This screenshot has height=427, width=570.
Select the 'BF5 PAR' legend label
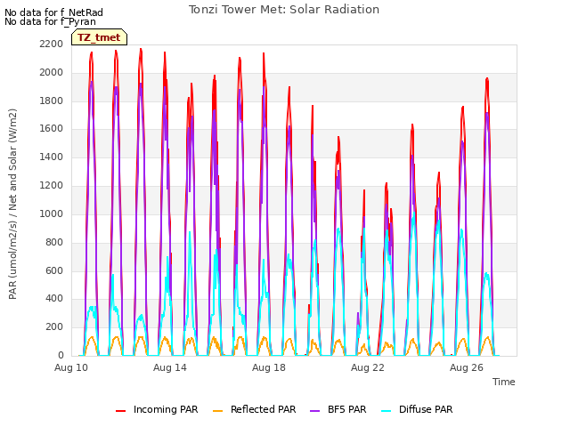[346, 409]
